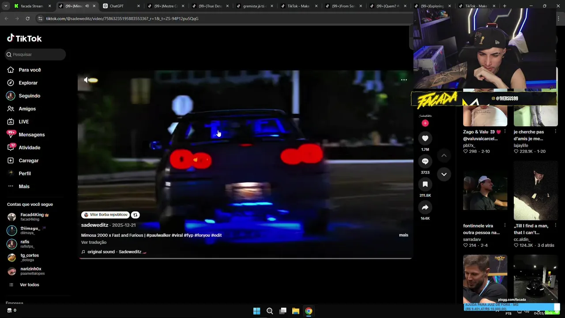Open followed account Facad4King
Image resolution: width=565 pixels, height=318 pixels.
[x=32, y=217]
